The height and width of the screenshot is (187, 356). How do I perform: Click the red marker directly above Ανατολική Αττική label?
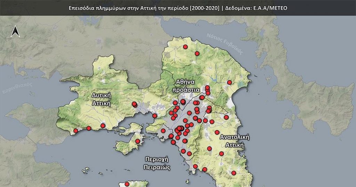pyautogui.click(x=217, y=132)
